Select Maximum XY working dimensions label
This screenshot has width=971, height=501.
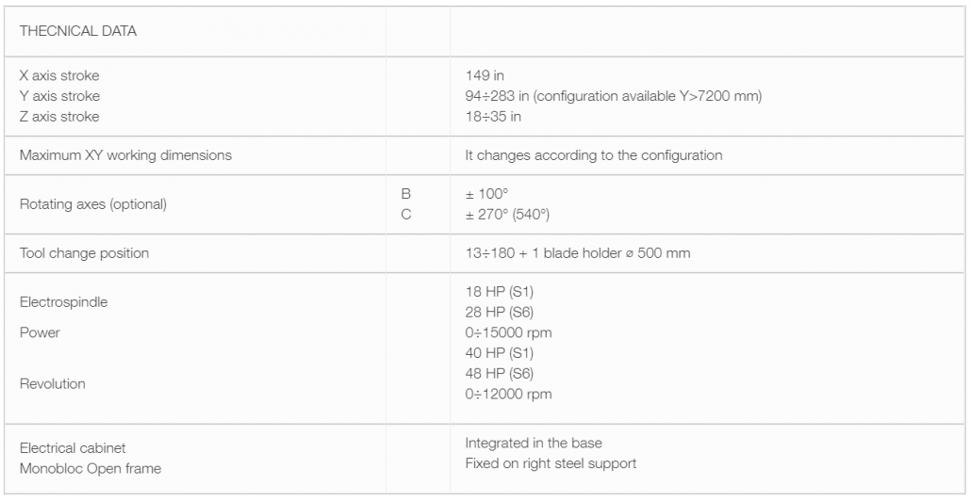[x=125, y=155]
